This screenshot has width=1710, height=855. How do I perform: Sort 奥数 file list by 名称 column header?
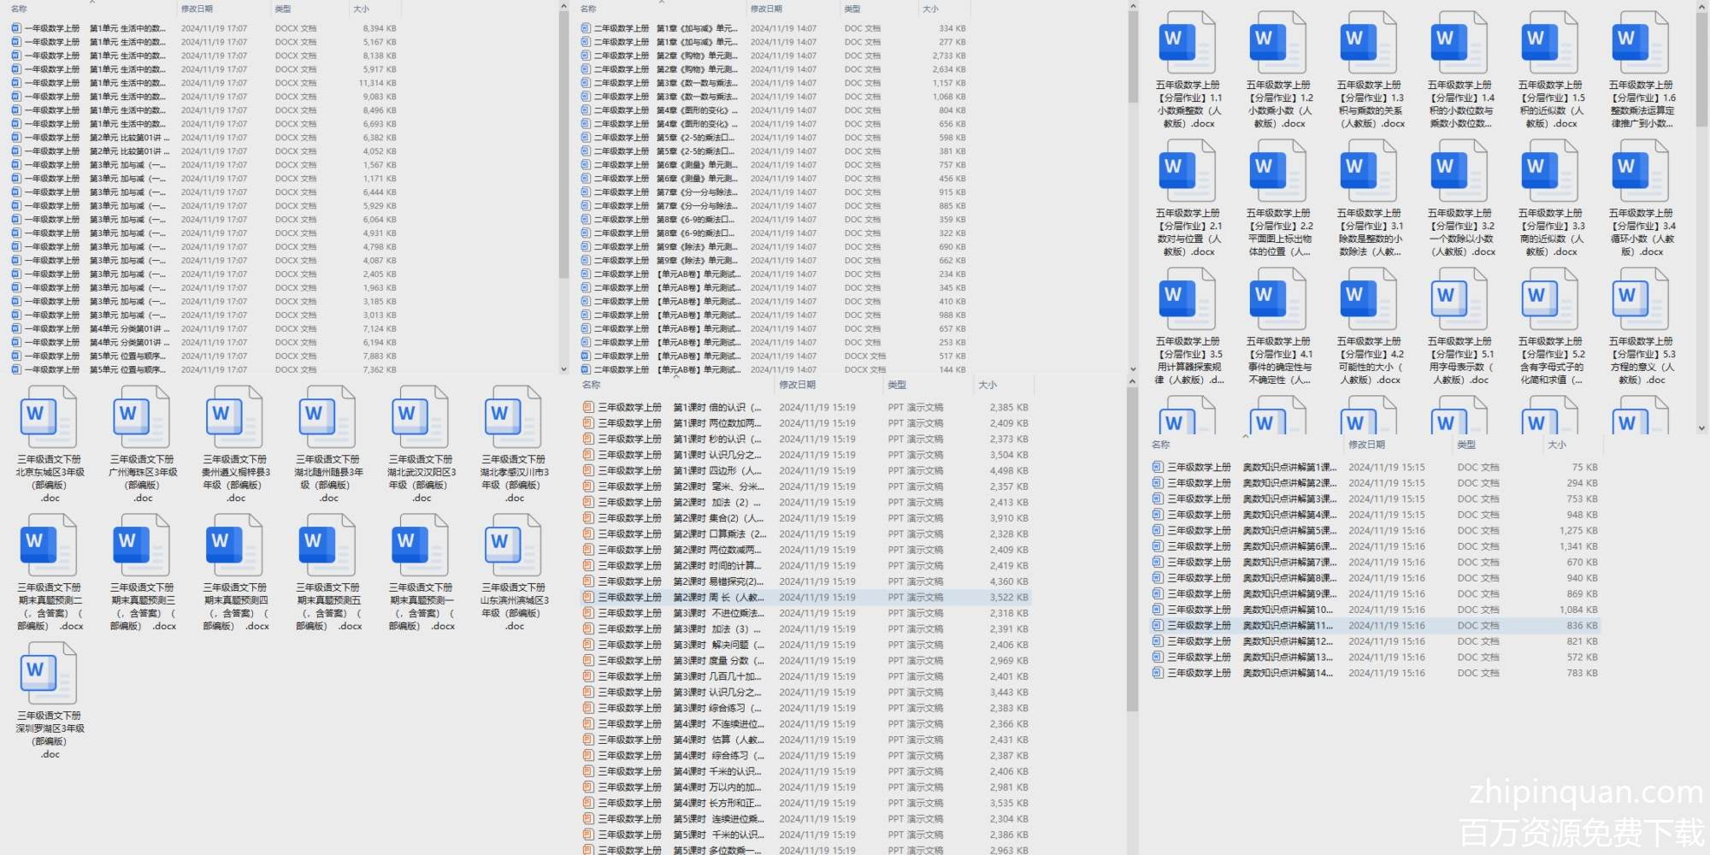[1160, 445]
